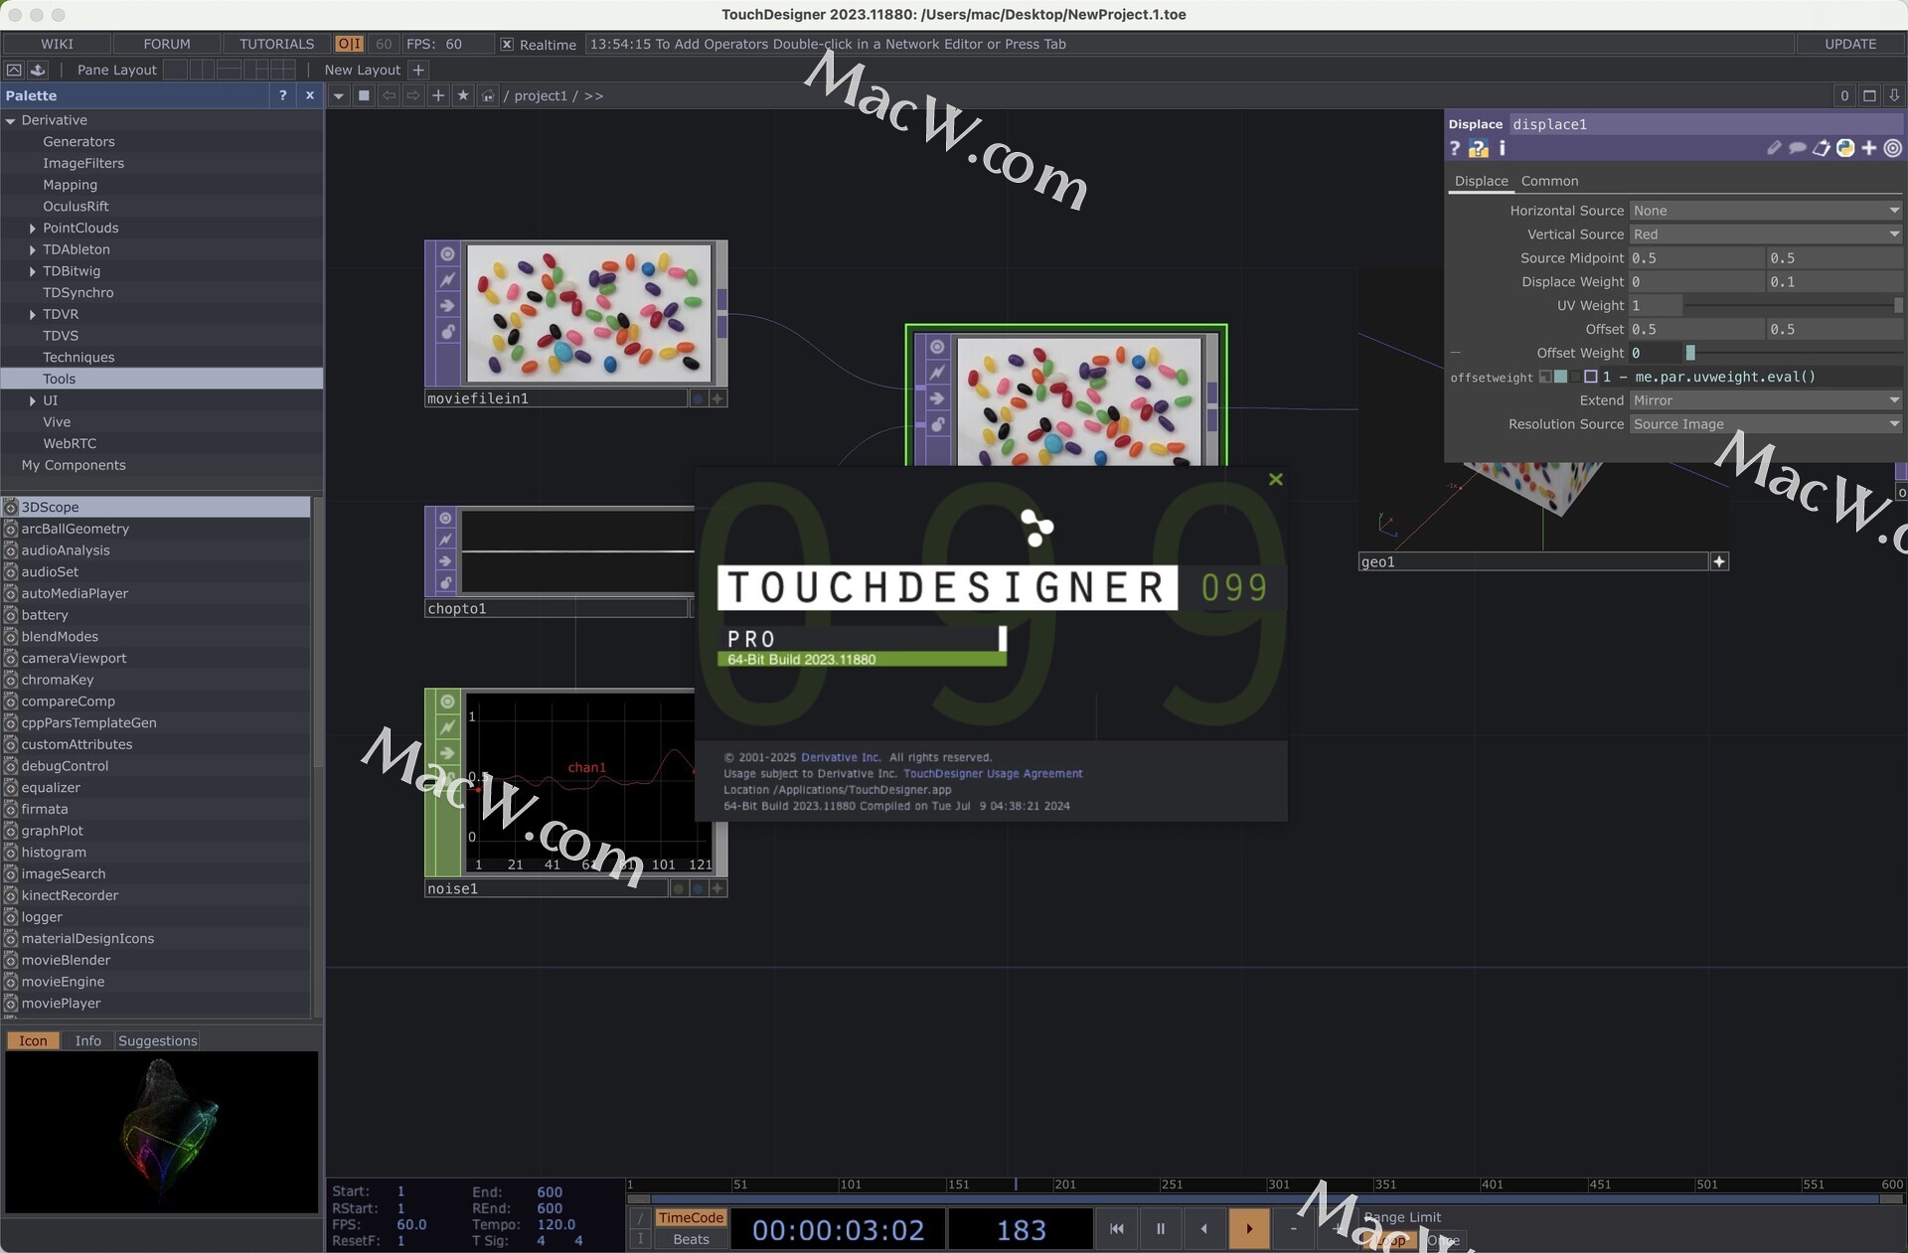Adjust the UV Weight slider
This screenshot has height=1253, width=1908.
[1793, 306]
